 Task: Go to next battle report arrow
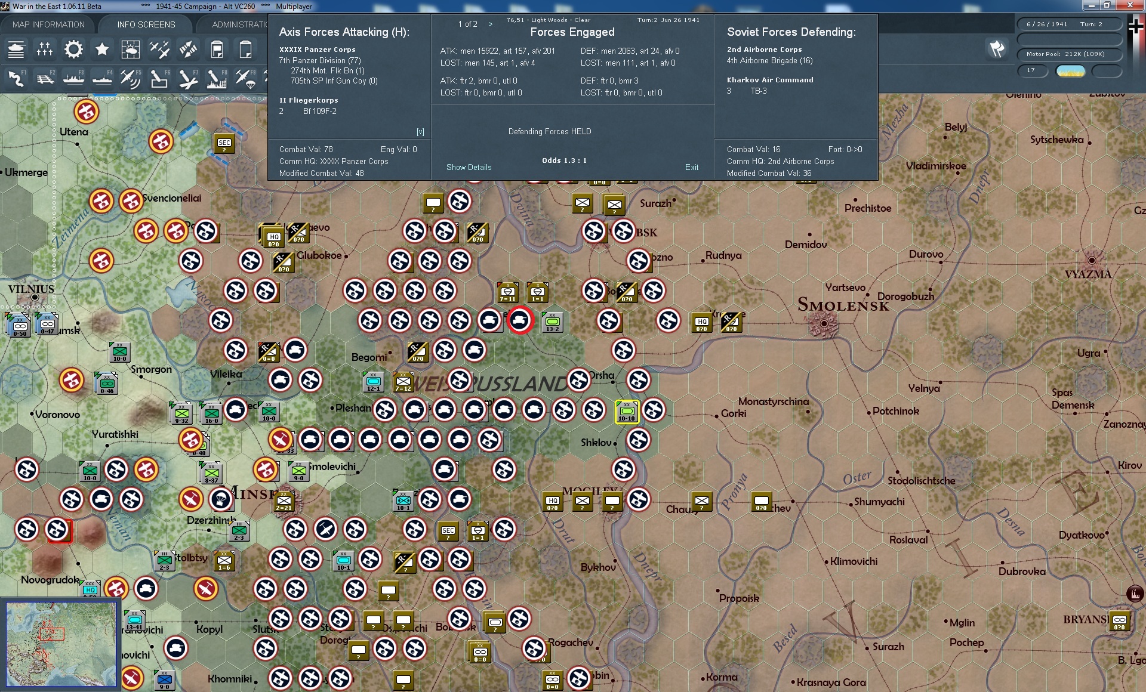(491, 24)
